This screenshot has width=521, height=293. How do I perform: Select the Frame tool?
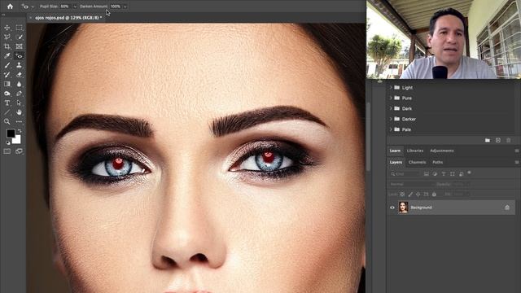click(20, 46)
